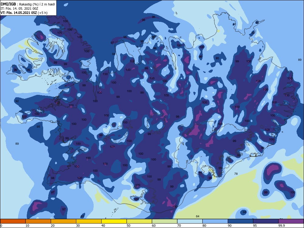The height and width of the screenshot is (228, 304).
Task: Click the '90' label on the legend scale
Action: pos(230,226)
